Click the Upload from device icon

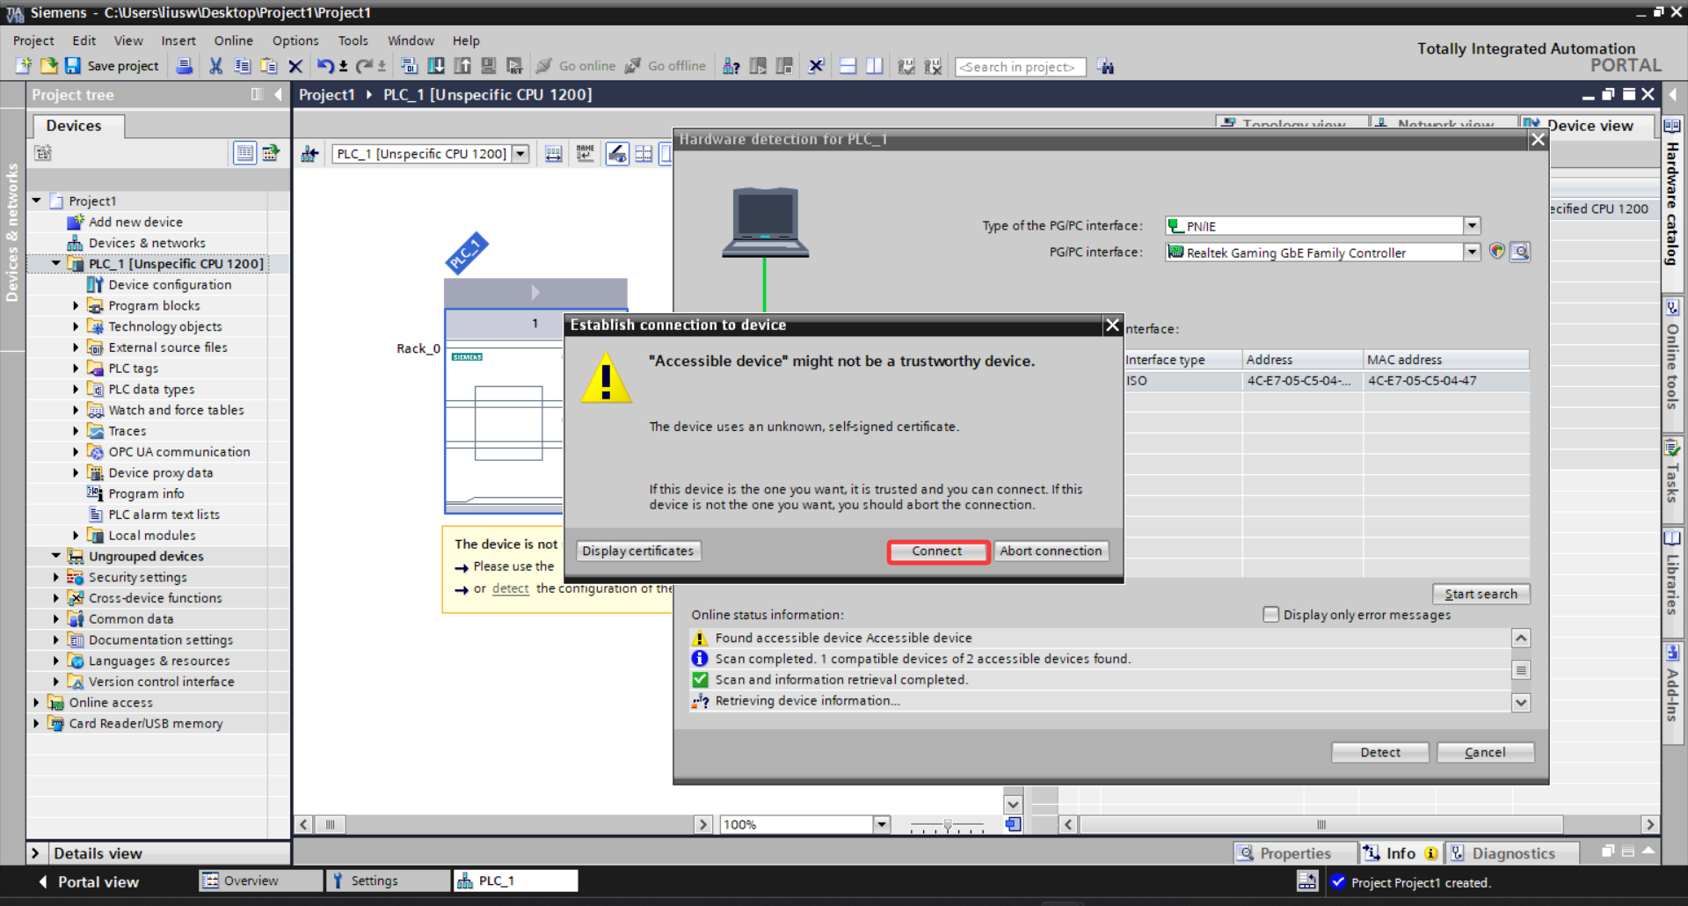click(462, 66)
